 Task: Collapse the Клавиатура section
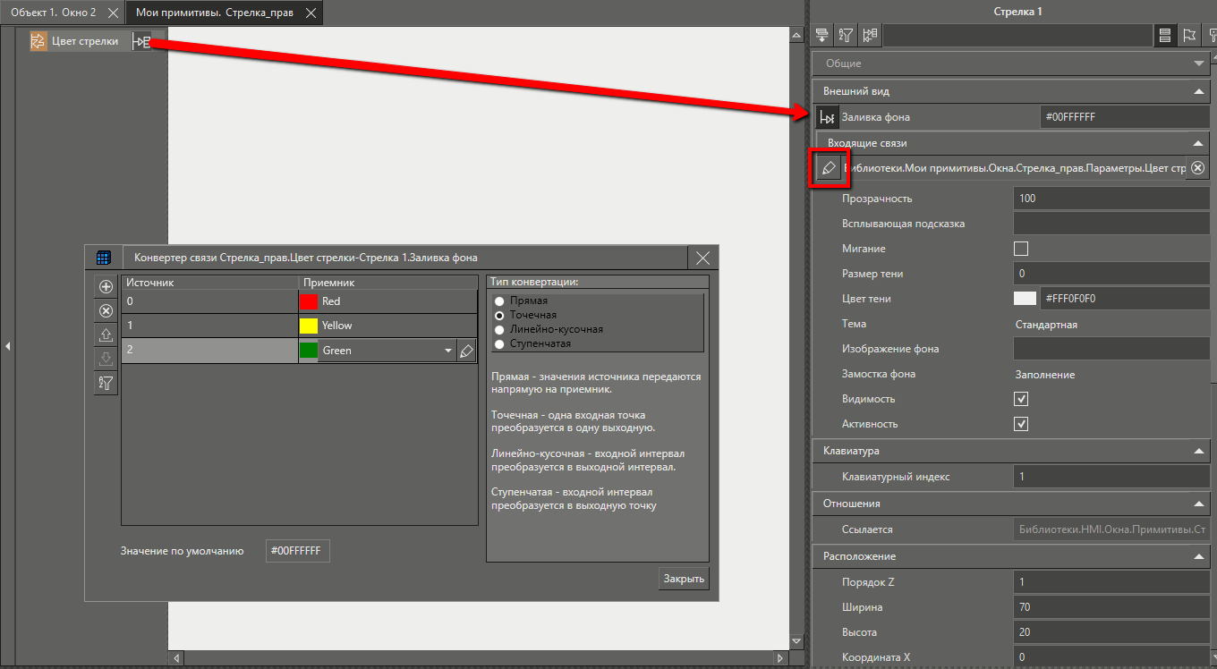1198,452
